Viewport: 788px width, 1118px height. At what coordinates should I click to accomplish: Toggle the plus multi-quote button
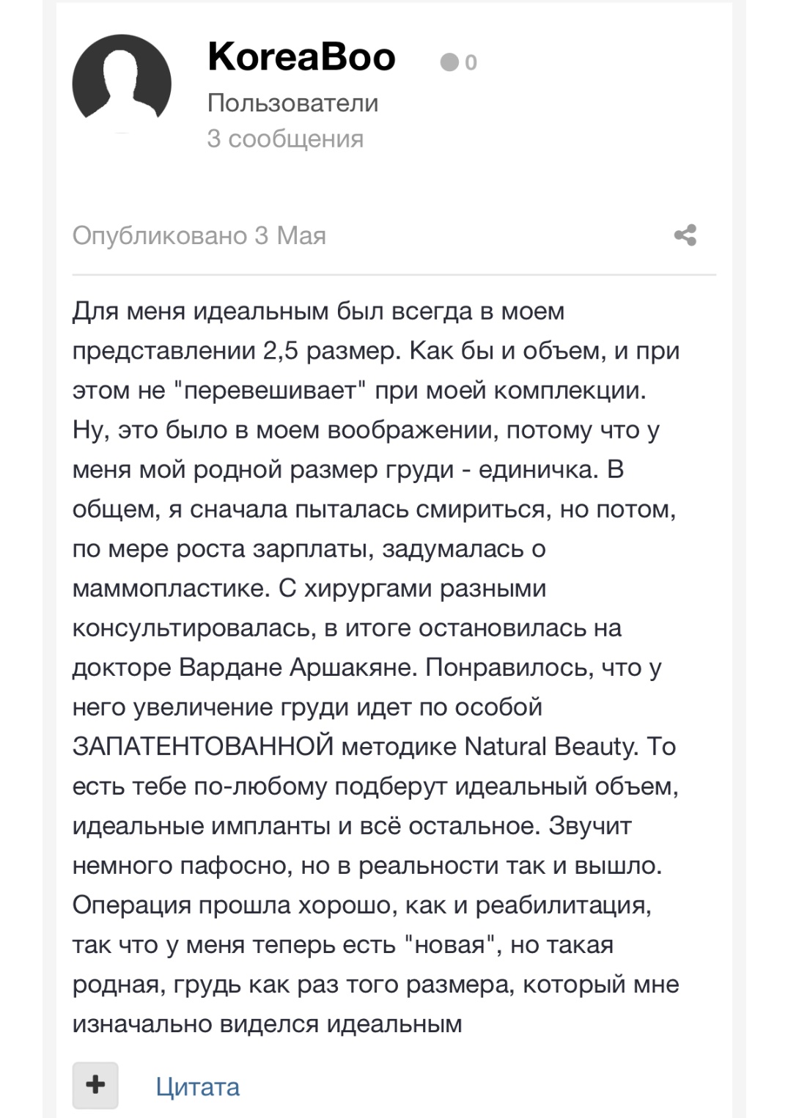pyautogui.click(x=95, y=1085)
